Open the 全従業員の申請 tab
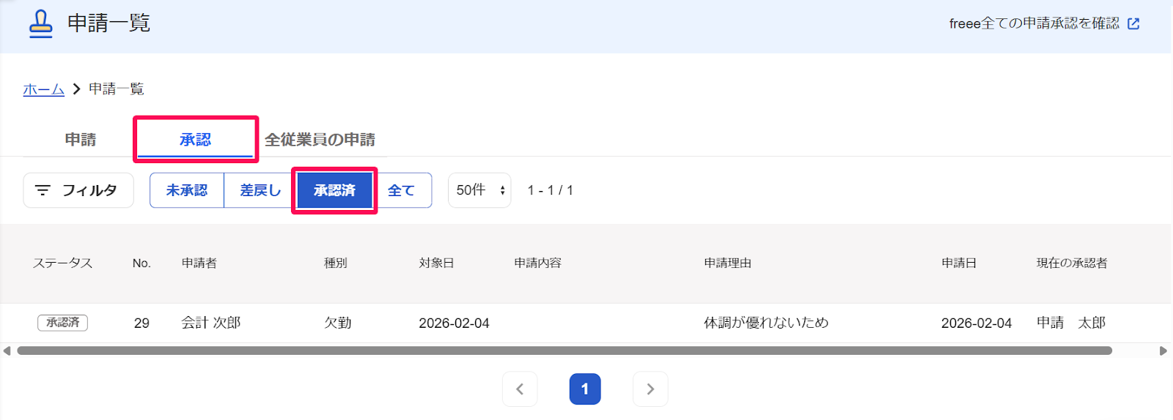Image resolution: width=1173 pixels, height=420 pixels. click(x=320, y=139)
